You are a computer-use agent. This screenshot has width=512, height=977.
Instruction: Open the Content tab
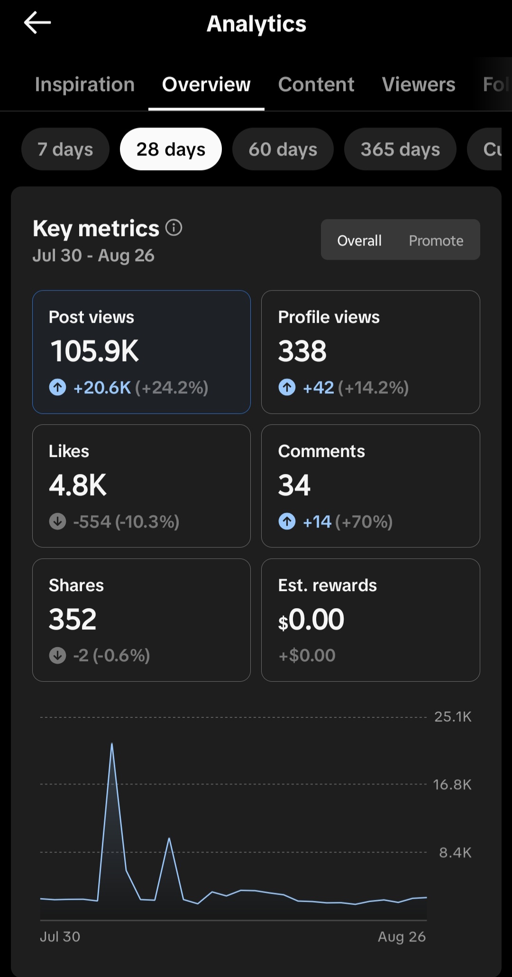point(316,84)
